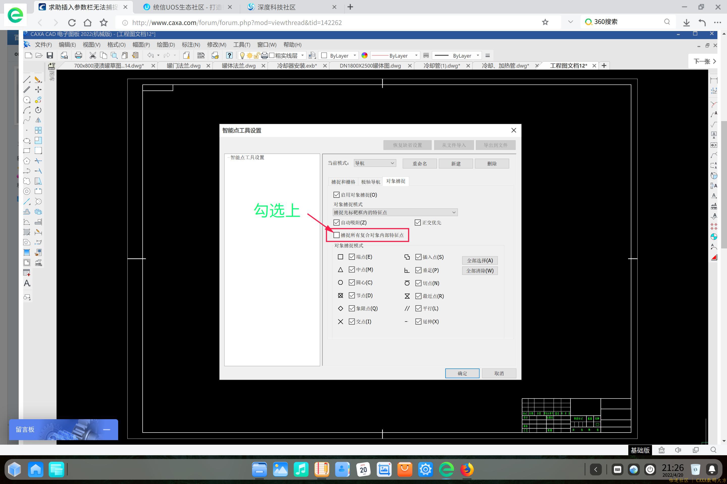The width and height of the screenshot is (727, 484).
Task: Select the text tool A icon
Action: (x=27, y=283)
